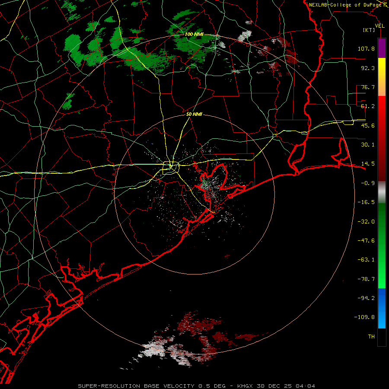Select the -16.5 scale value
The width and height of the screenshot is (389, 389).
(366, 202)
